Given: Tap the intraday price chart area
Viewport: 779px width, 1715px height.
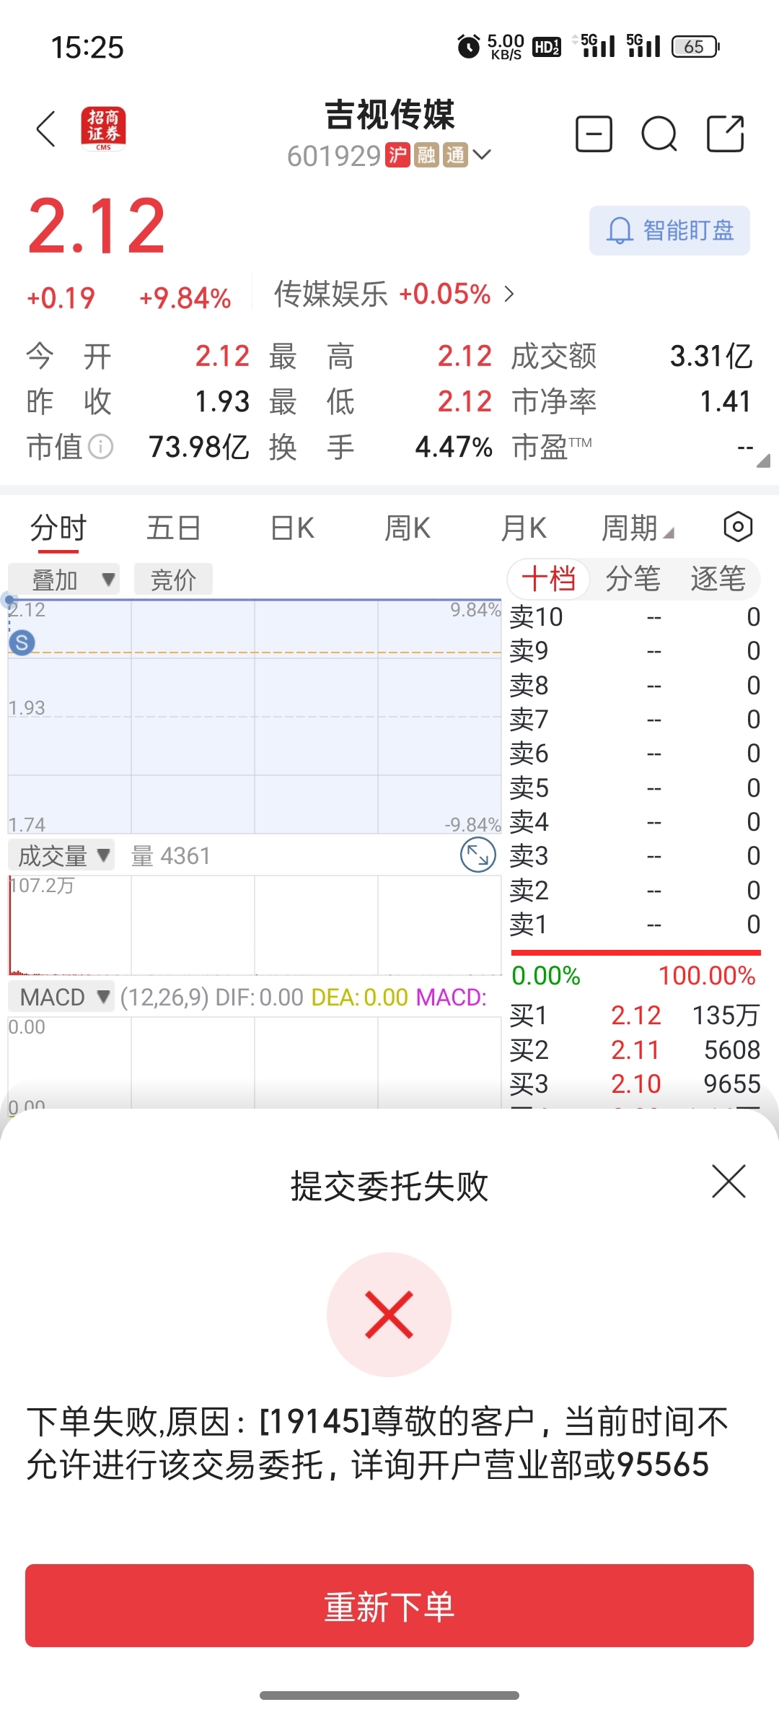Looking at the screenshot, I should pyautogui.click(x=255, y=716).
